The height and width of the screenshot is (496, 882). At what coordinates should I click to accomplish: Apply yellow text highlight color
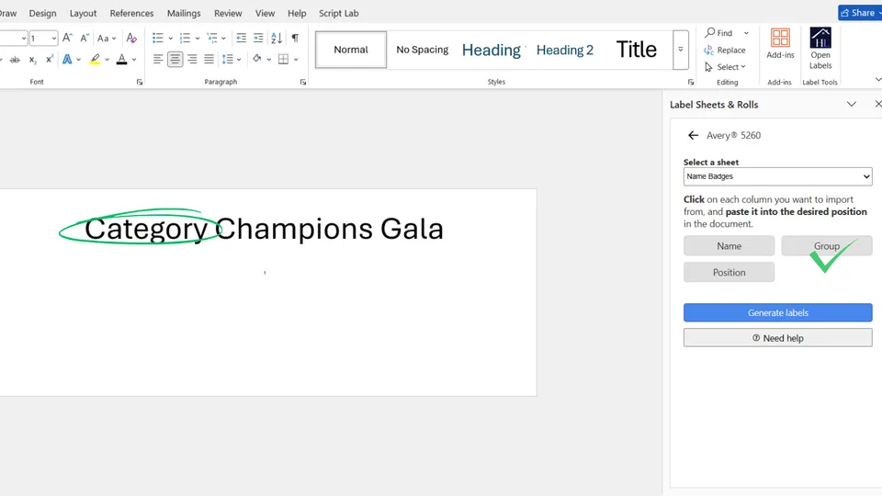coord(95,59)
